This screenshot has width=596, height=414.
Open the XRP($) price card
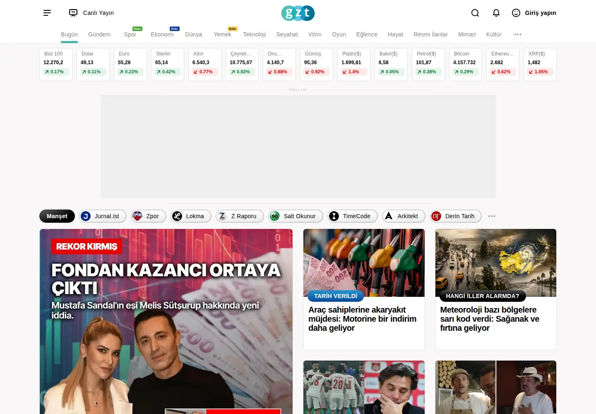point(540,65)
